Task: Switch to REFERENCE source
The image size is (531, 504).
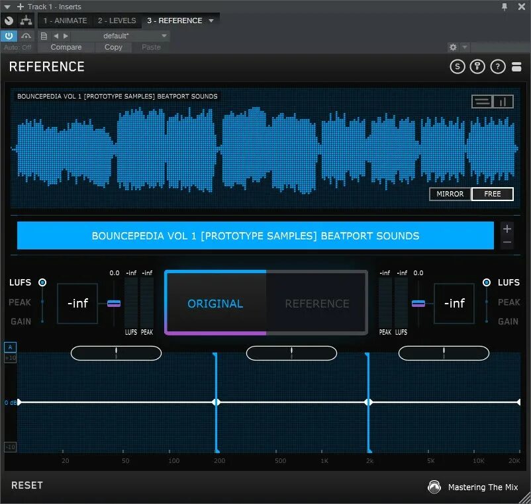Action: (317, 304)
